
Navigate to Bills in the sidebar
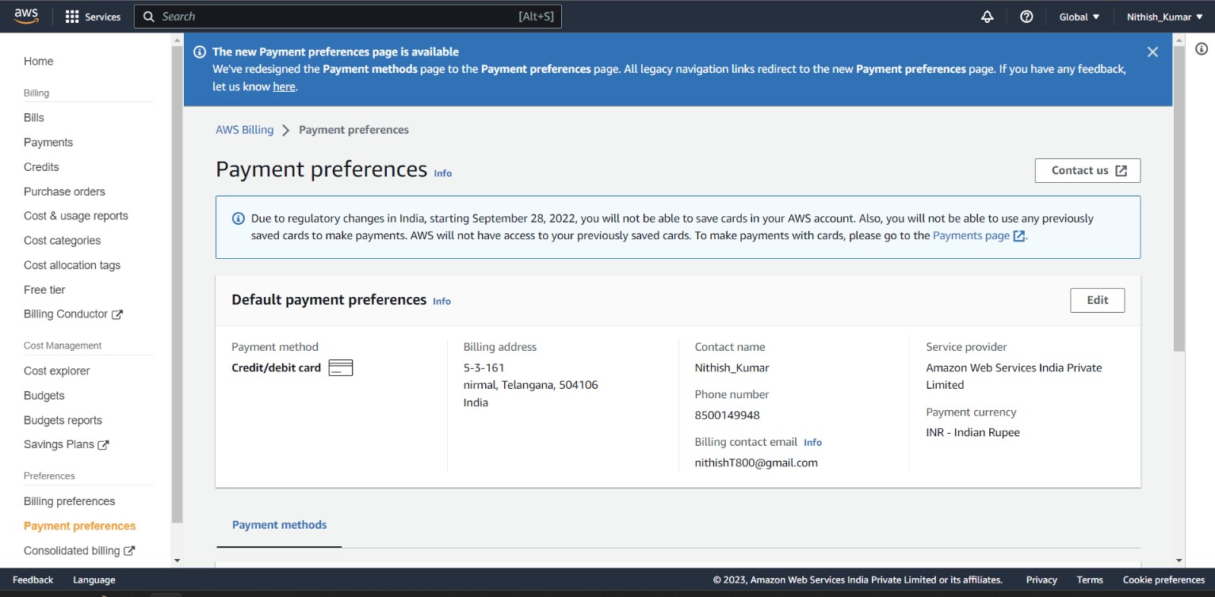[33, 117]
